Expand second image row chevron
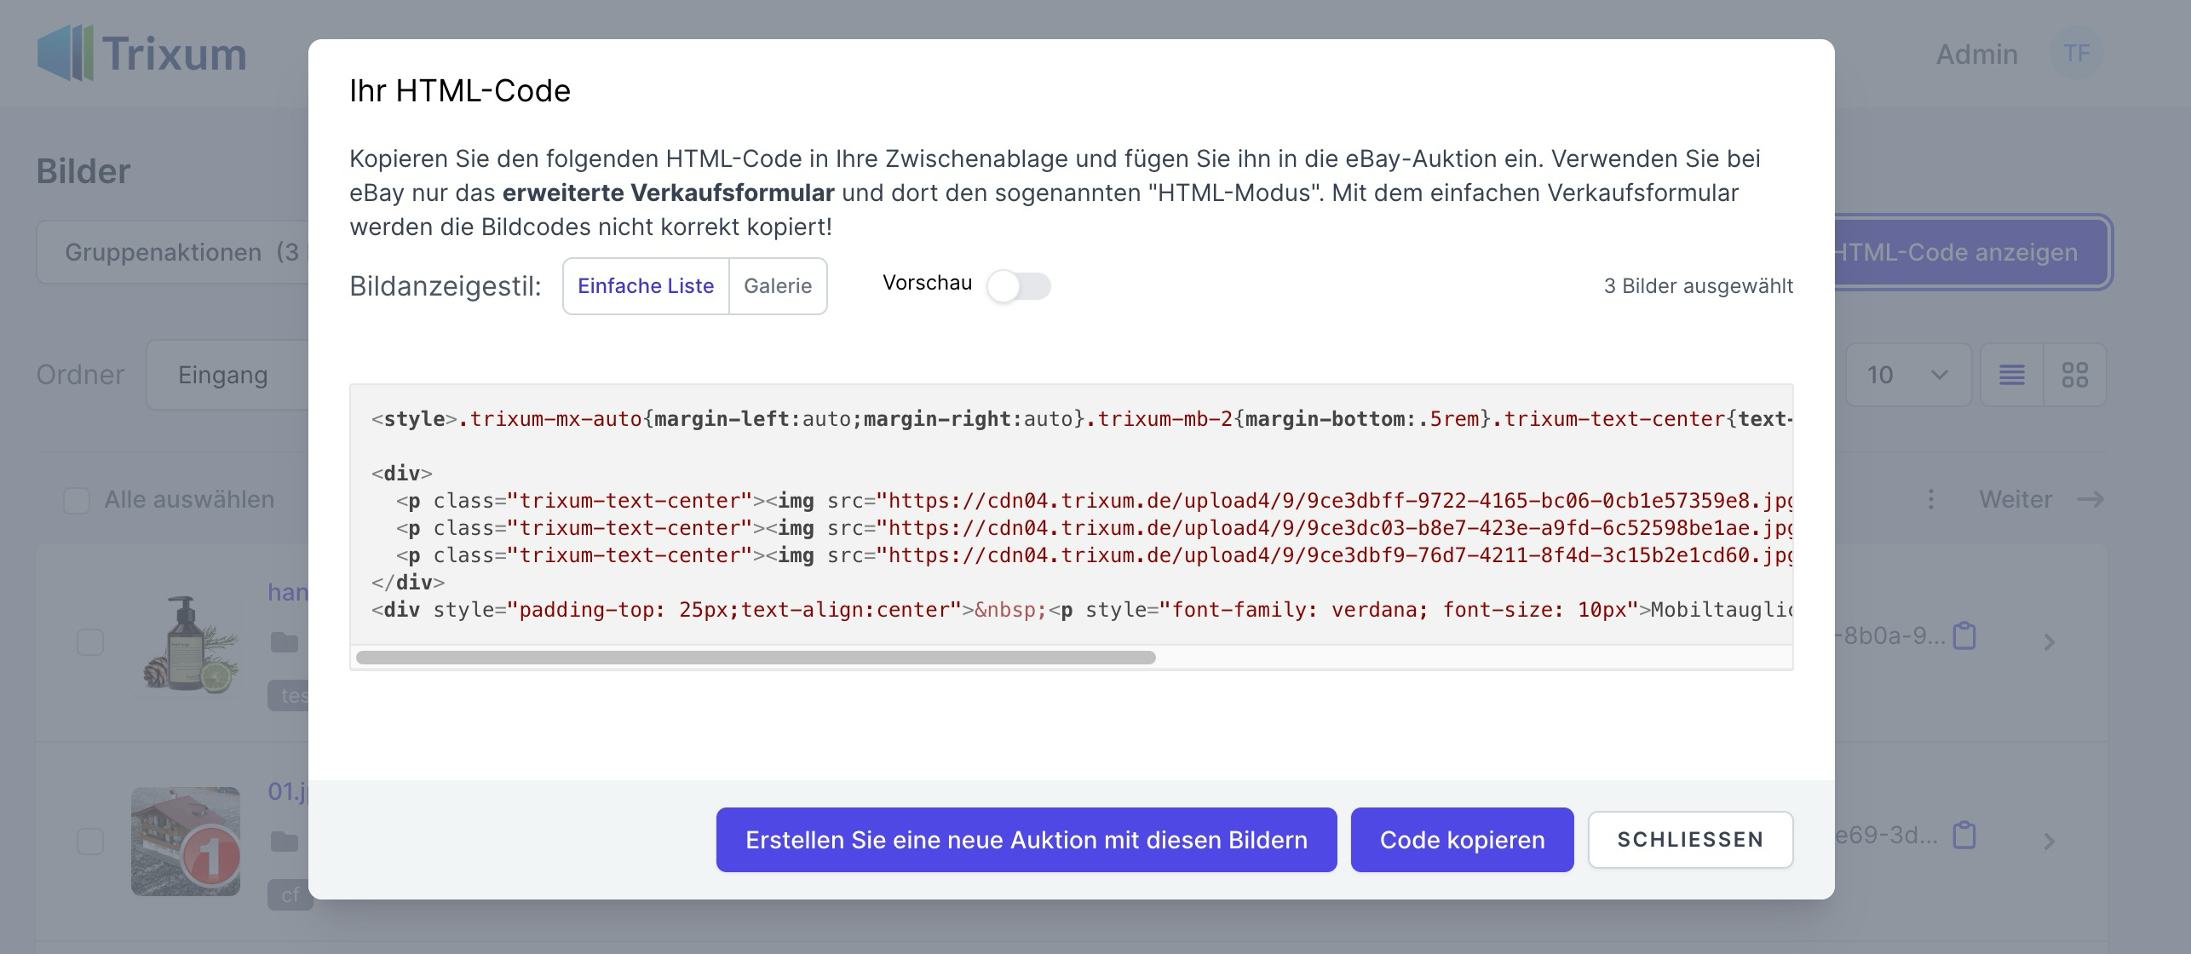Image resolution: width=2191 pixels, height=954 pixels. coord(2050,842)
